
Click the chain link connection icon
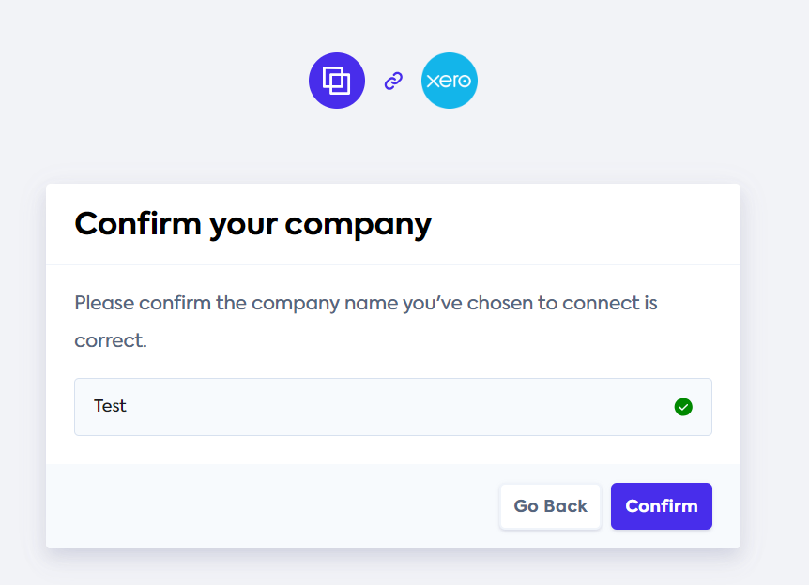click(393, 82)
